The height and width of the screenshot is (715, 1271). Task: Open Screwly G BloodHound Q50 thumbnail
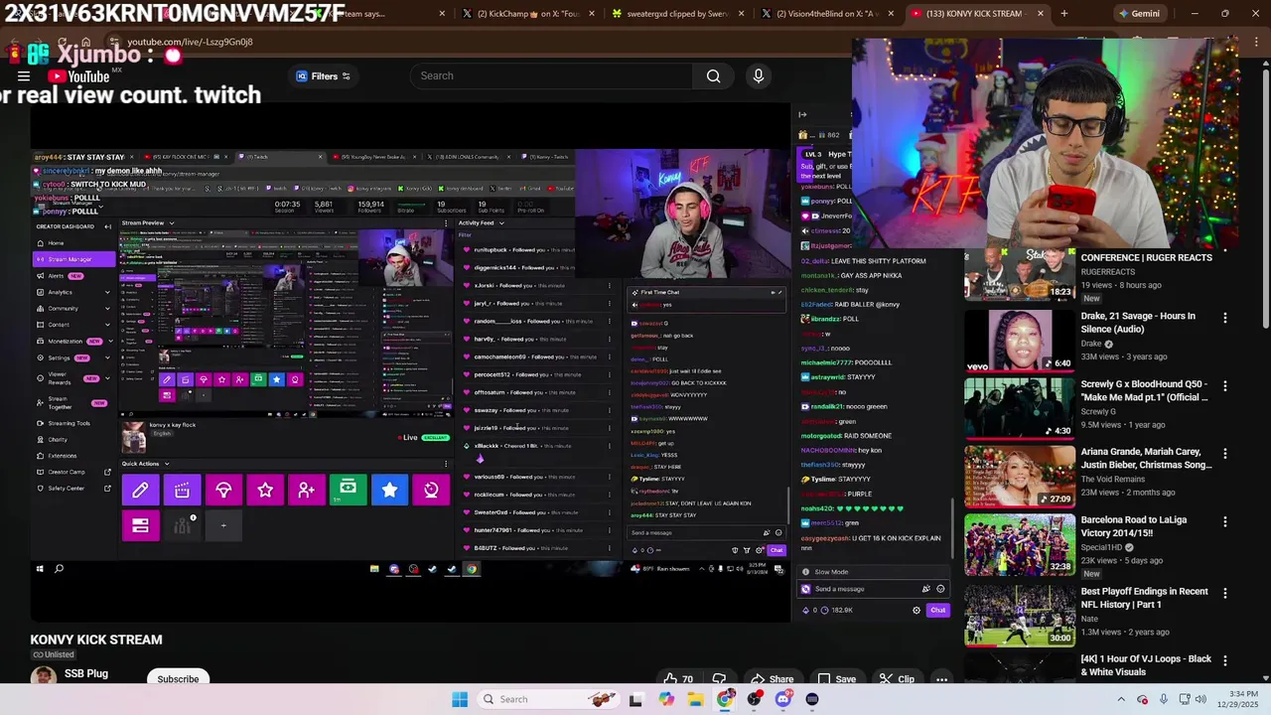point(1019,408)
